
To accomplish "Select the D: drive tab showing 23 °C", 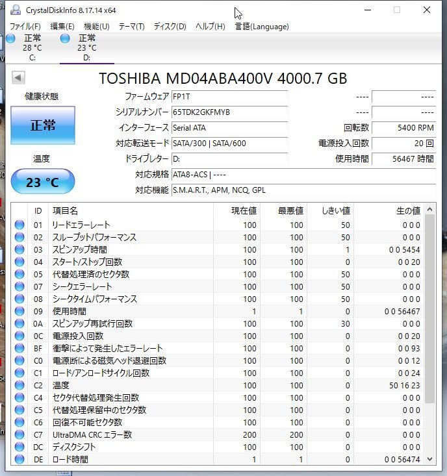I will tap(87, 47).
